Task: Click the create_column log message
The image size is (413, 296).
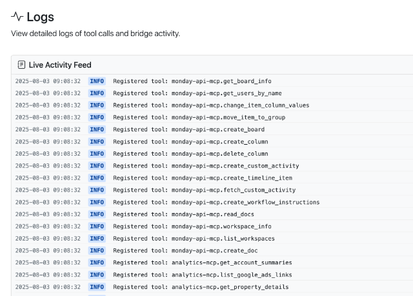Action: point(191,142)
